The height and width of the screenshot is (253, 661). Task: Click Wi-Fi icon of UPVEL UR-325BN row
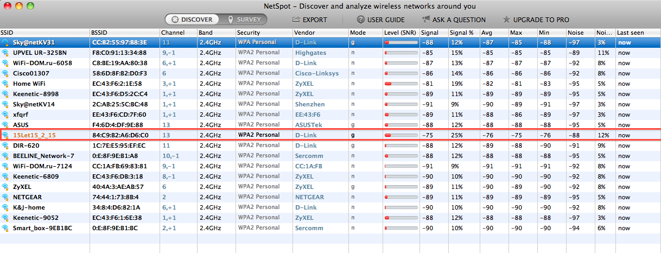(5, 53)
